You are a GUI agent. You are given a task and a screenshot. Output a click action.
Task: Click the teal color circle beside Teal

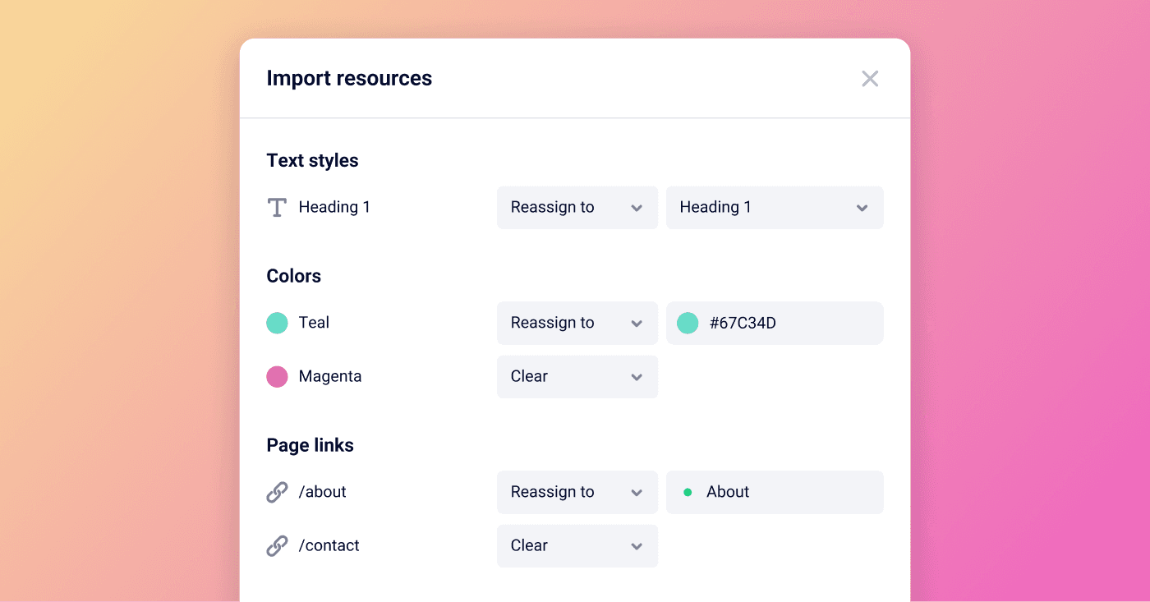click(277, 323)
